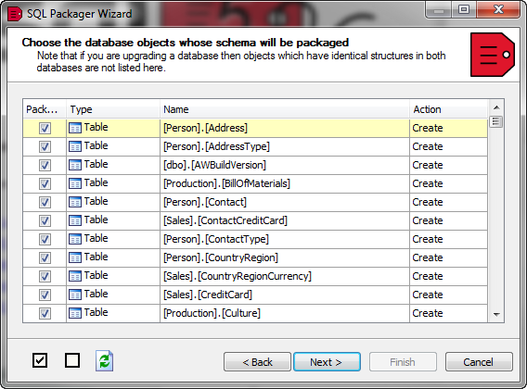The height and width of the screenshot is (389, 527).
Task: Toggle the [Person].[CountryRegion] package checkbox
Action: pyautogui.click(x=45, y=257)
